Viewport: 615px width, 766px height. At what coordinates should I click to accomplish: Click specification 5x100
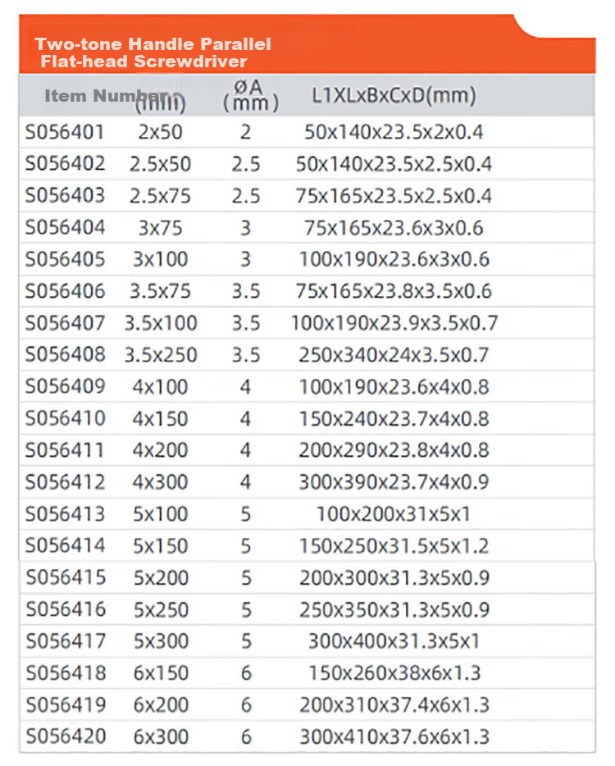click(161, 514)
